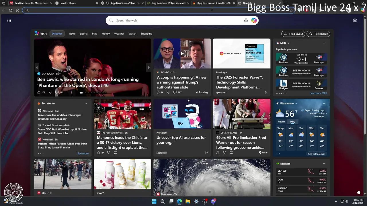Open more options for the weather card
367x206 pixels.
(324, 104)
